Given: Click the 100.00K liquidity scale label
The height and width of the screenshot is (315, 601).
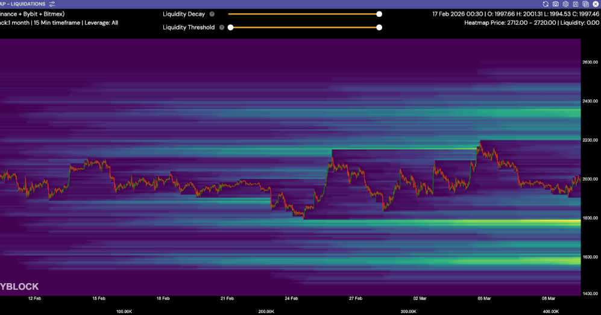Looking at the screenshot, I should coord(124,311).
